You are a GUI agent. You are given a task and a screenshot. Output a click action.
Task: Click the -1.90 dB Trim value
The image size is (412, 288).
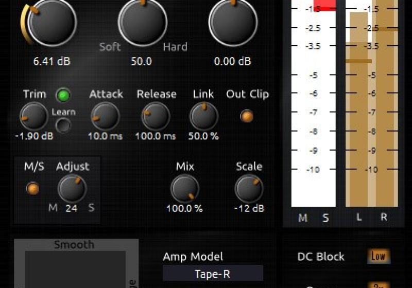34,136
